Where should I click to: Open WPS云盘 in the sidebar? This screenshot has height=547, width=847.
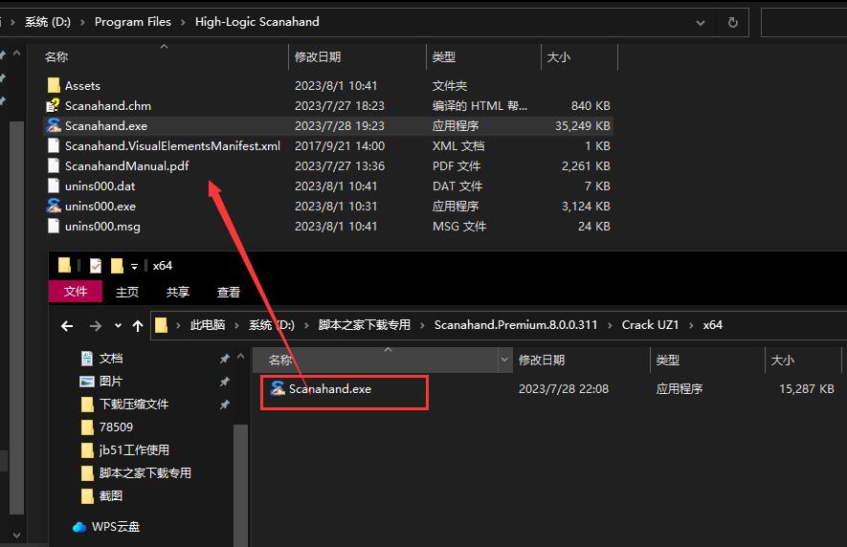(x=116, y=527)
